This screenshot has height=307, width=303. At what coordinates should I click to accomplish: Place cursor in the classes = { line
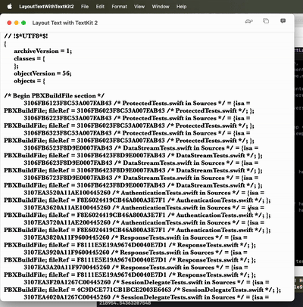click(30, 58)
